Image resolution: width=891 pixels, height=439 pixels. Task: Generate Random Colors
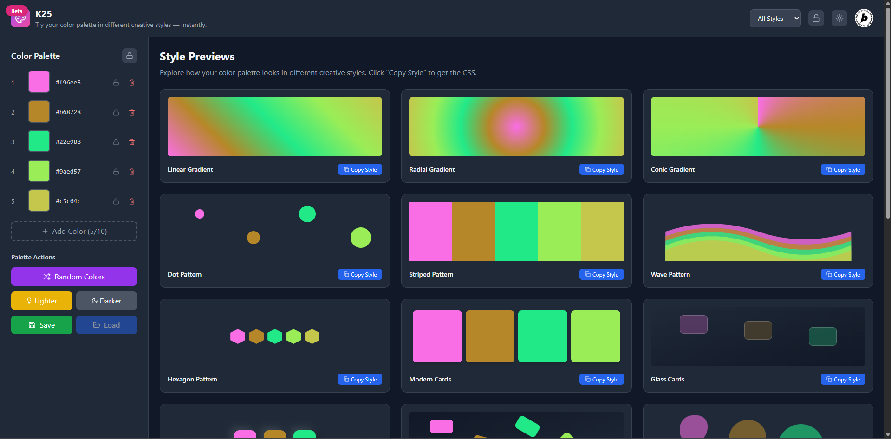74,277
